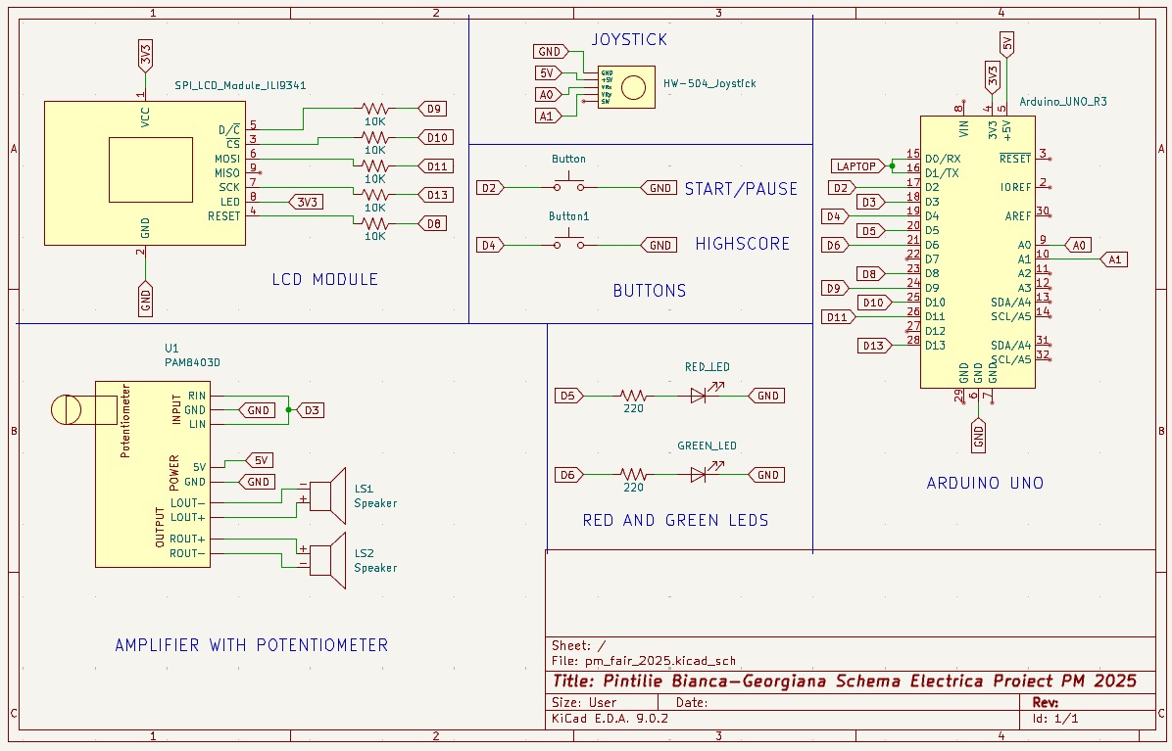Click the Title field in the title block
The height and width of the screenshot is (751, 1172).
845,681
